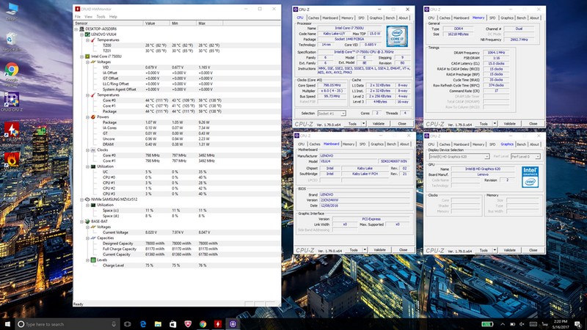Switch to Caches tab in CPU window
This screenshot has height=330, width=587.
click(x=313, y=18)
